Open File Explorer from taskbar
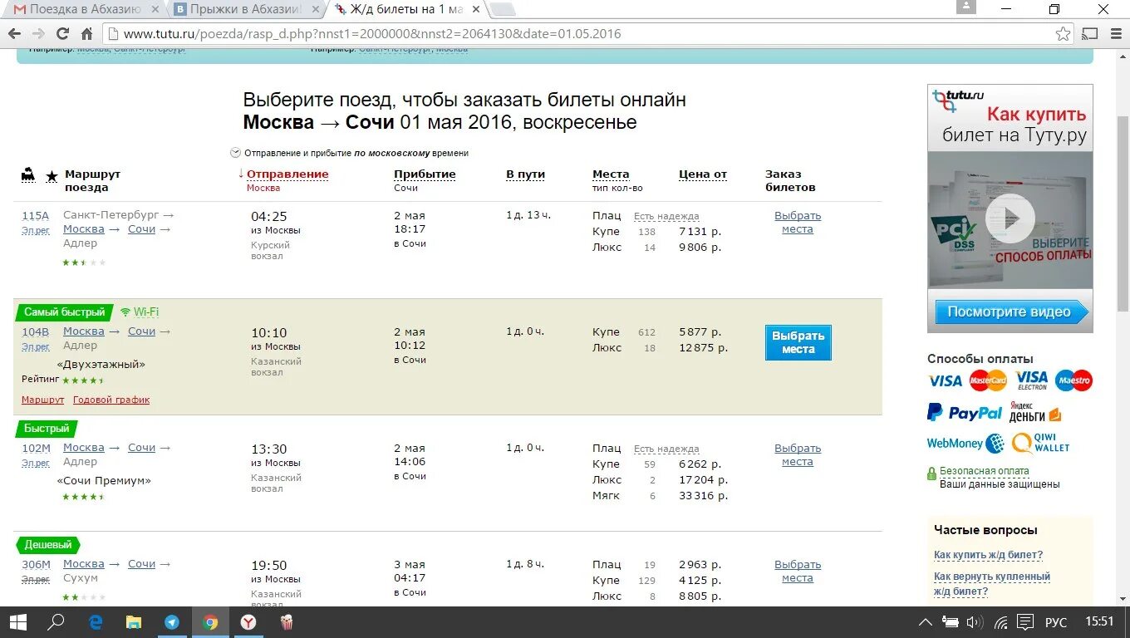1130x638 pixels. pos(134,622)
